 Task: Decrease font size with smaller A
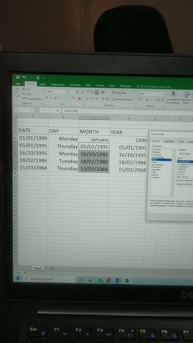tap(82, 92)
